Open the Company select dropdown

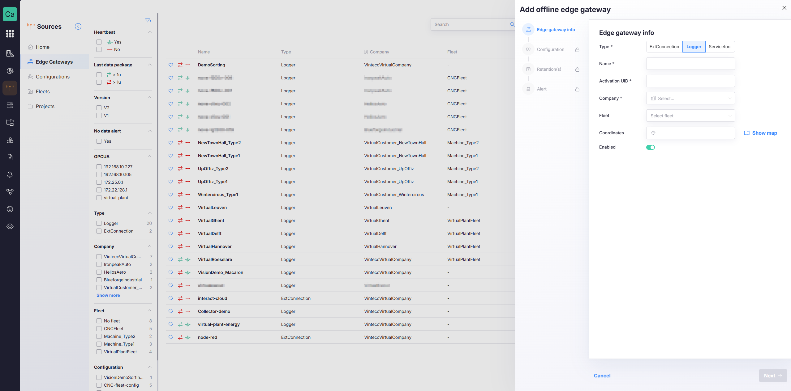[x=690, y=99]
